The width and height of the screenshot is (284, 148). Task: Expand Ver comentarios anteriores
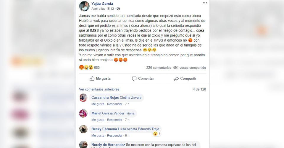[x=99, y=89]
